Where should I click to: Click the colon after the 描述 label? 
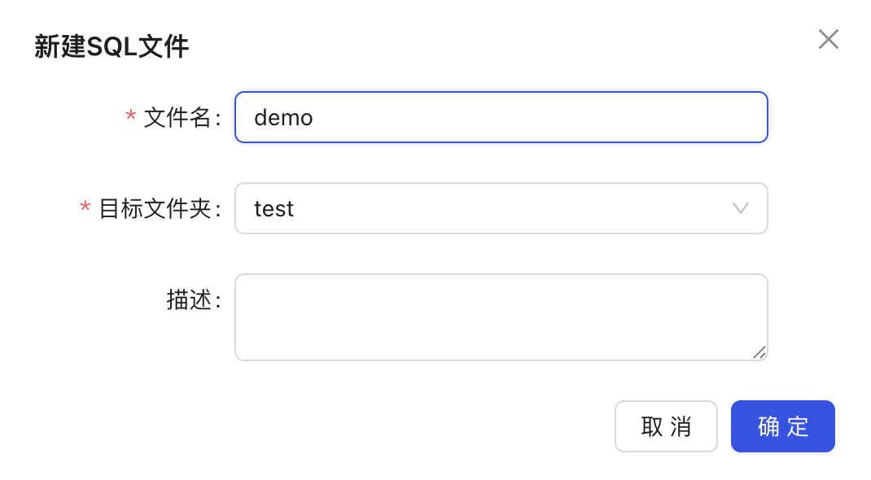click(218, 301)
